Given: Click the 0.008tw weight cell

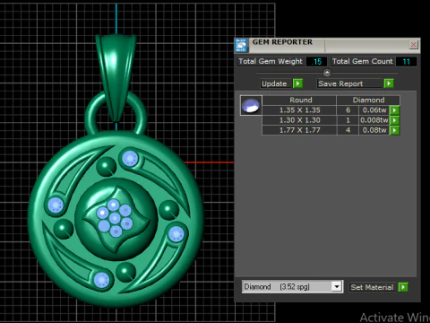Looking at the screenshot, I should click(x=374, y=120).
